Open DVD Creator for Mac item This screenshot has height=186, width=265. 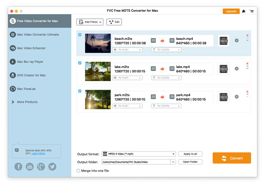tap(28, 75)
